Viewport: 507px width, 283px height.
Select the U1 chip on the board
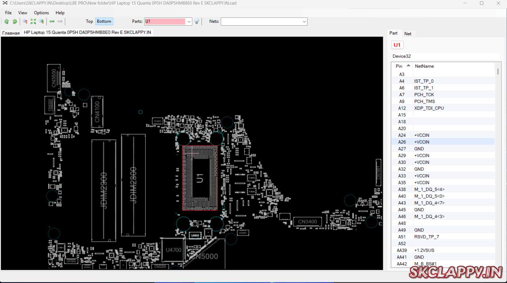[x=200, y=178]
